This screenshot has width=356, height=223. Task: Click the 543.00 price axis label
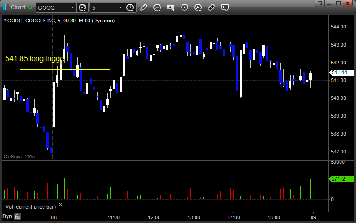pos(338,45)
